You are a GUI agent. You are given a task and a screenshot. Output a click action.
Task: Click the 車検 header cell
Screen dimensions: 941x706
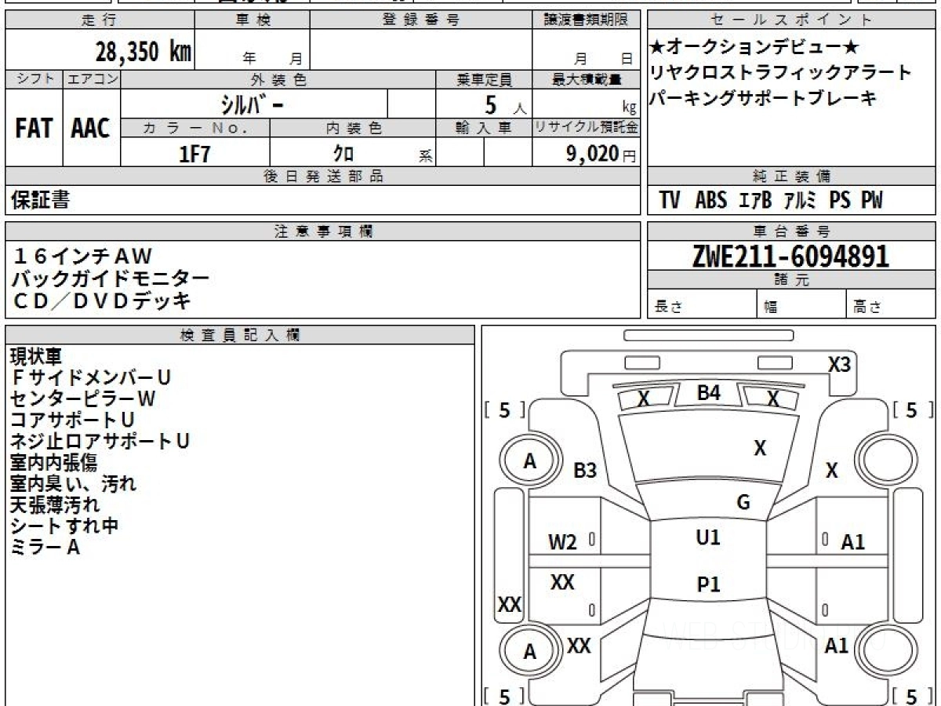[x=253, y=20]
